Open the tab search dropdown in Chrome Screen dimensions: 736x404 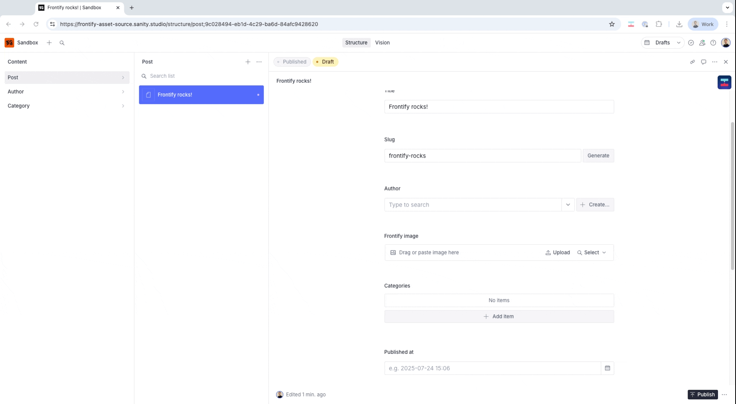click(x=727, y=8)
